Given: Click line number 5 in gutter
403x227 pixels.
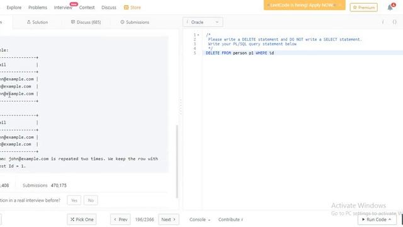Looking at the screenshot, I should coord(195,53).
